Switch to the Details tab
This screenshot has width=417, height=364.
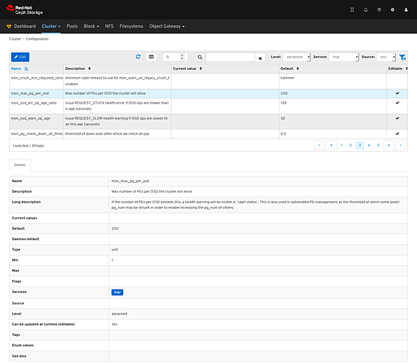pos(20,164)
